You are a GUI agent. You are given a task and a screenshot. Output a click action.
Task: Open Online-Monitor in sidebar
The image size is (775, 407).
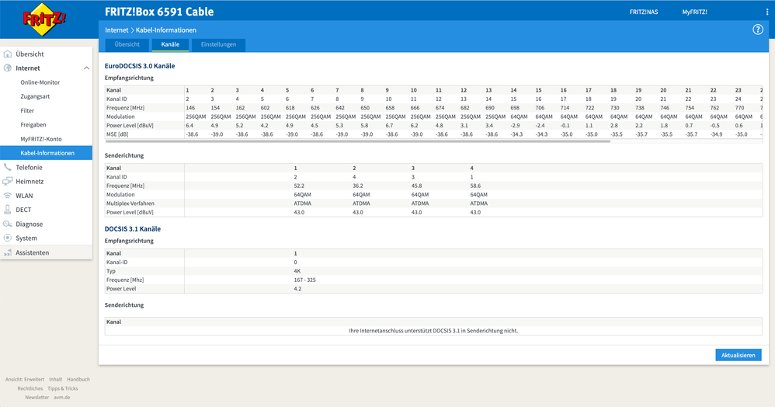point(40,82)
